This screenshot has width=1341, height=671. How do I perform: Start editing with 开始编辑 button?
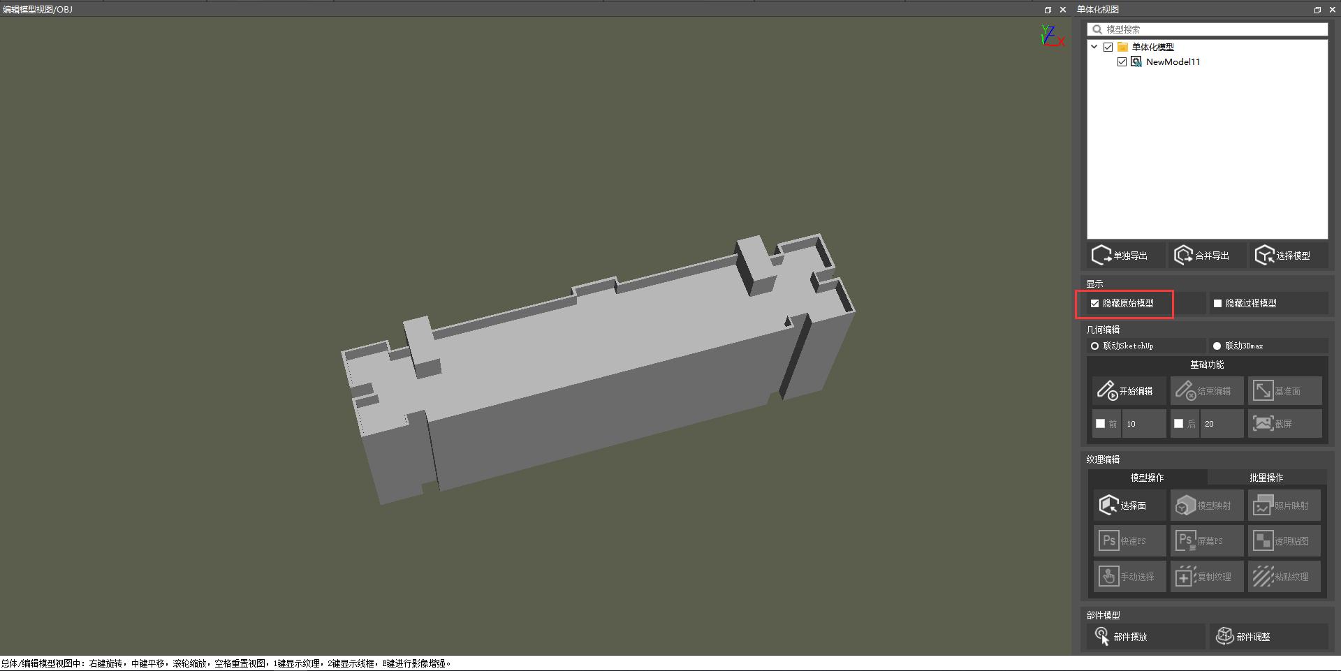coord(1129,391)
